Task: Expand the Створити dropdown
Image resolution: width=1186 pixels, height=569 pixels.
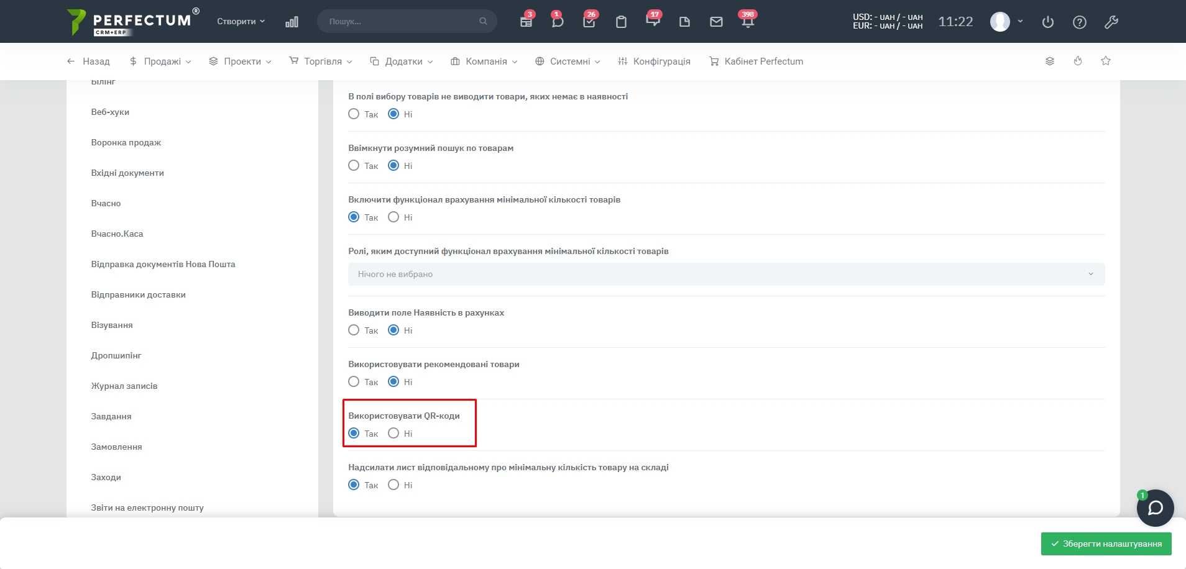Action: 241,21
